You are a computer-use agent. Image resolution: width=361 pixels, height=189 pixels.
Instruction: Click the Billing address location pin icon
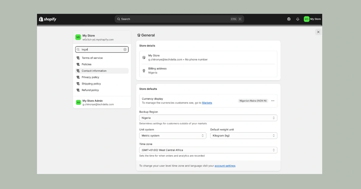point(144,70)
